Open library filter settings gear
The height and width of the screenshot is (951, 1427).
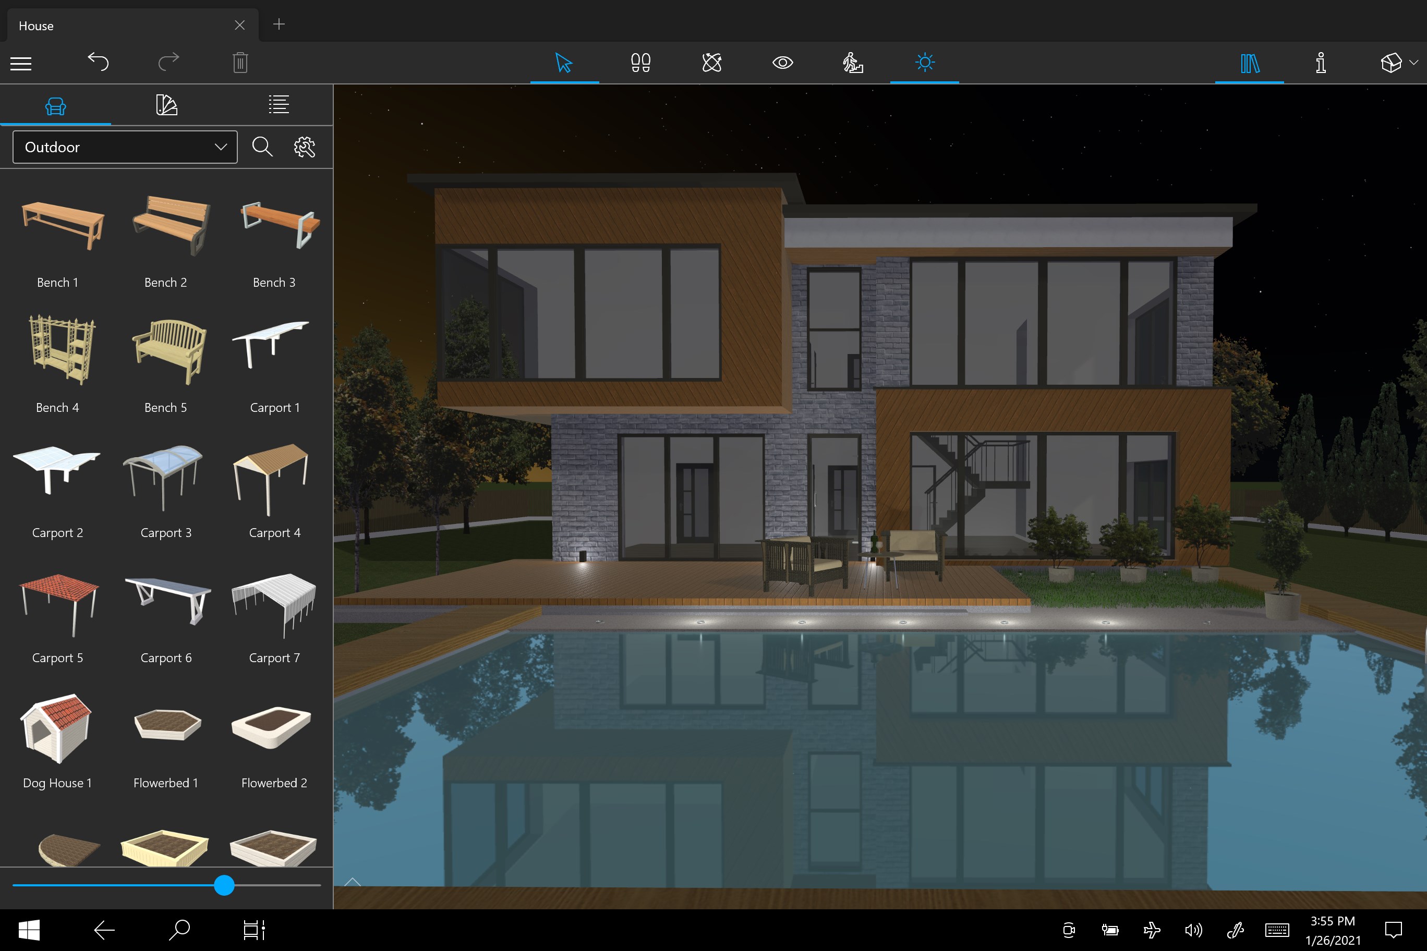click(x=305, y=147)
